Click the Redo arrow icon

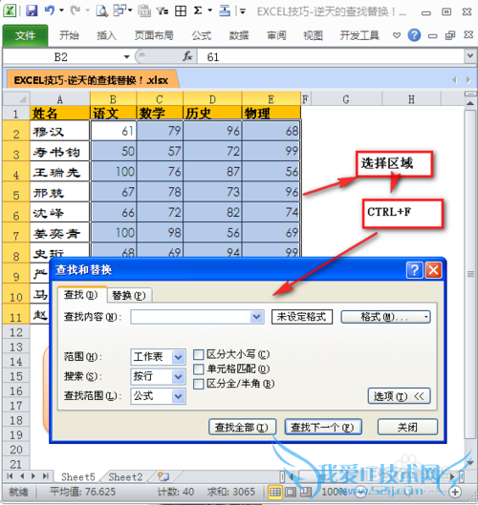76,11
